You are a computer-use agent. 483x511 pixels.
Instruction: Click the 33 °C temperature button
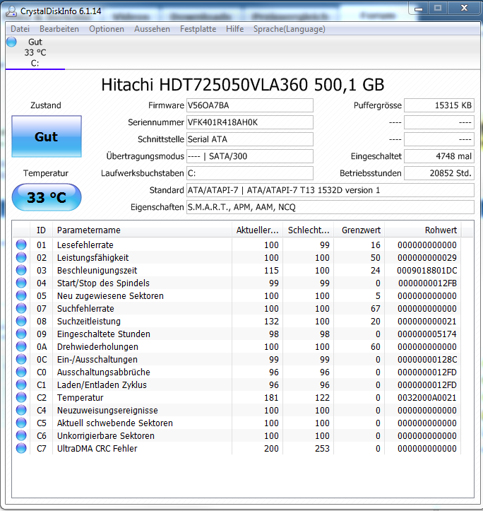(x=47, y=197)
